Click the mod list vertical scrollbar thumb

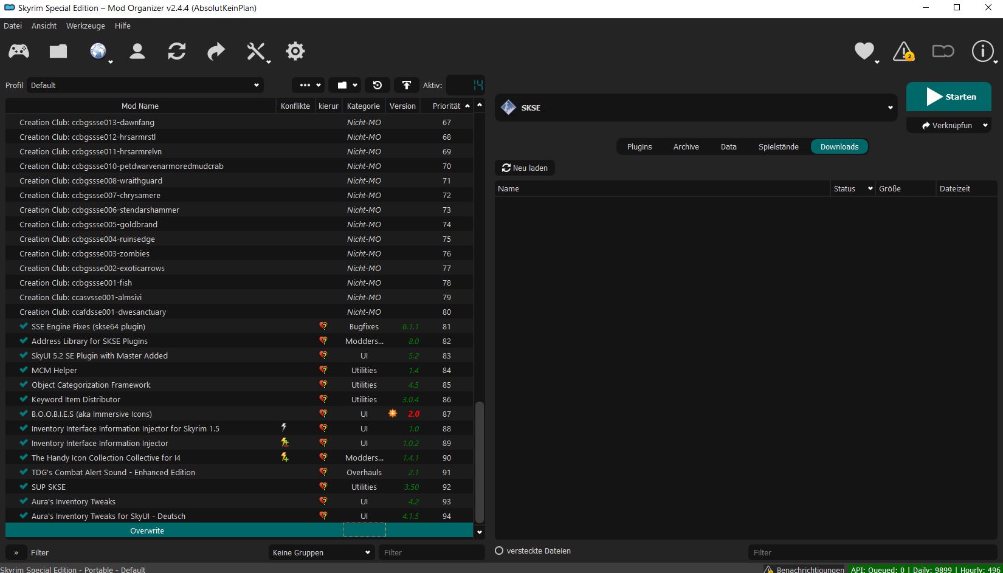coord(480,462)
